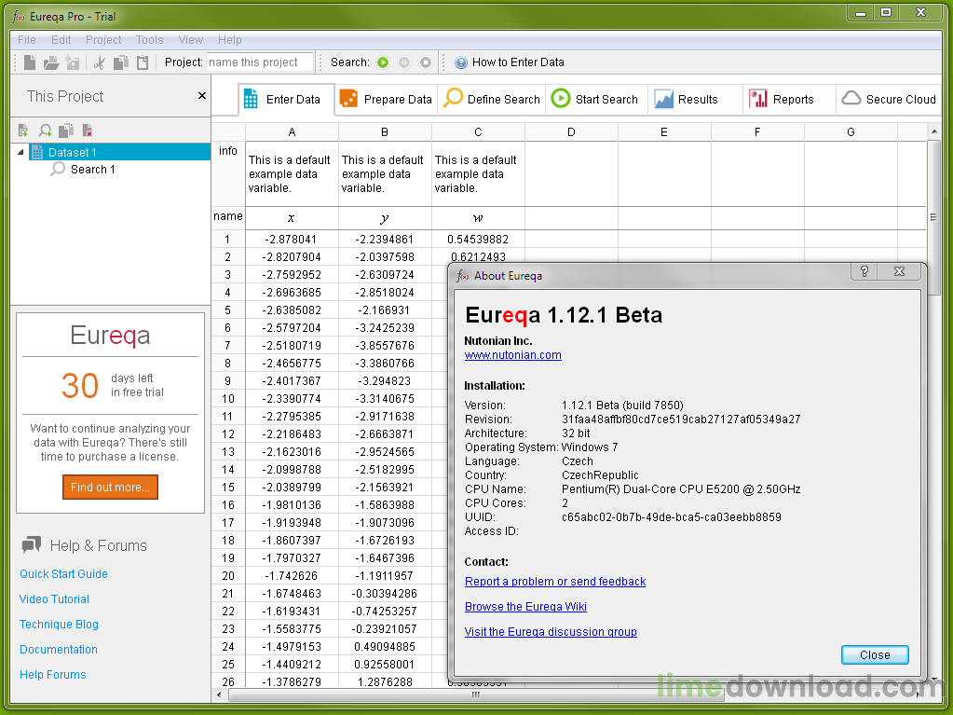Open the Documentation link
953x715 pixels.
click(x=59, y=650)
